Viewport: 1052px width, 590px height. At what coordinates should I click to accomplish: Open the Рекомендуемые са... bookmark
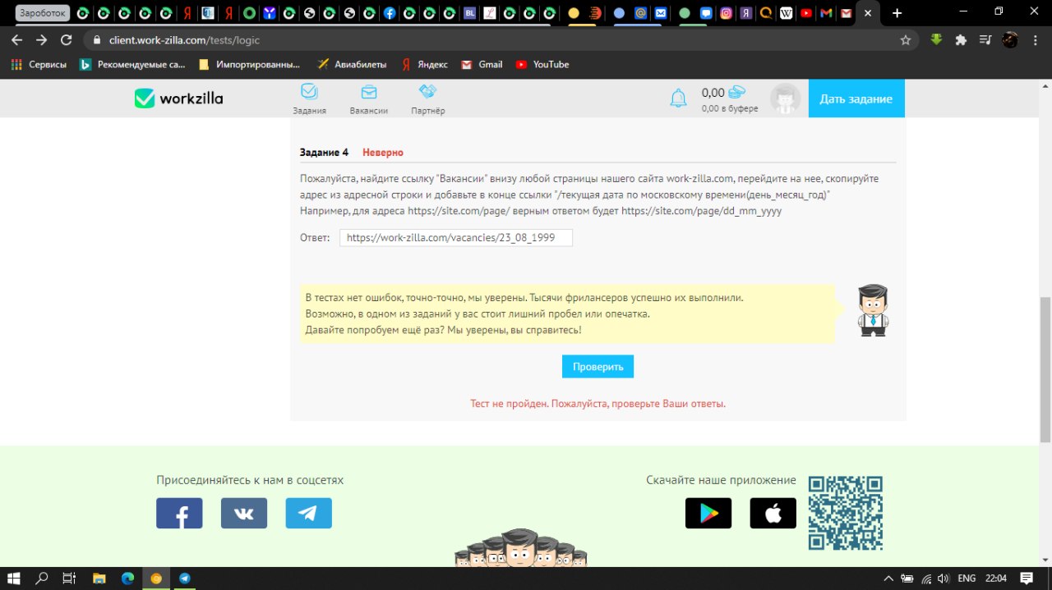pyautogui.click(x=132, y=64)
